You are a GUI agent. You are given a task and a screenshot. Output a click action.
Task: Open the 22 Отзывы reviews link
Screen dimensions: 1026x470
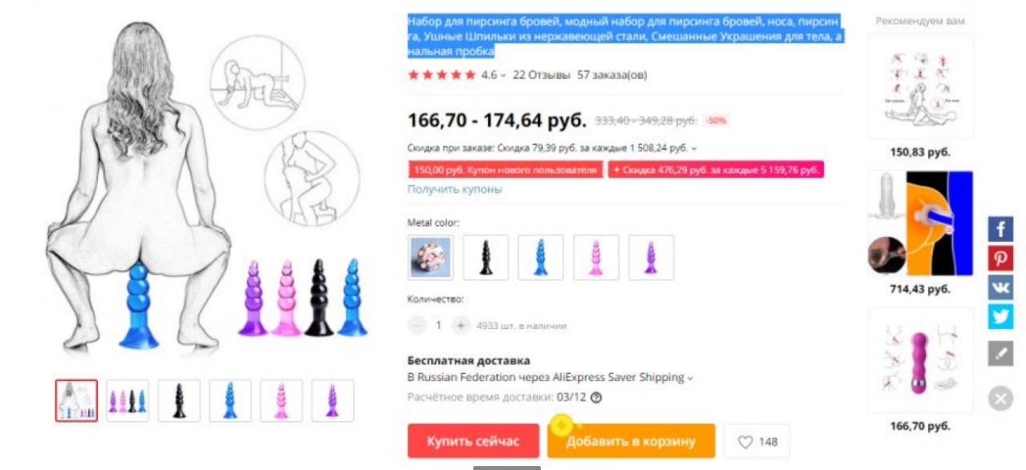[542, 75]
